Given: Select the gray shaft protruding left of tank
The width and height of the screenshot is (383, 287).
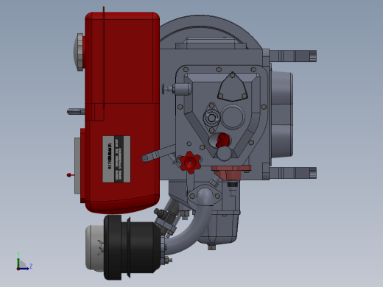Looking at the screenshot, I should point(76,112).
